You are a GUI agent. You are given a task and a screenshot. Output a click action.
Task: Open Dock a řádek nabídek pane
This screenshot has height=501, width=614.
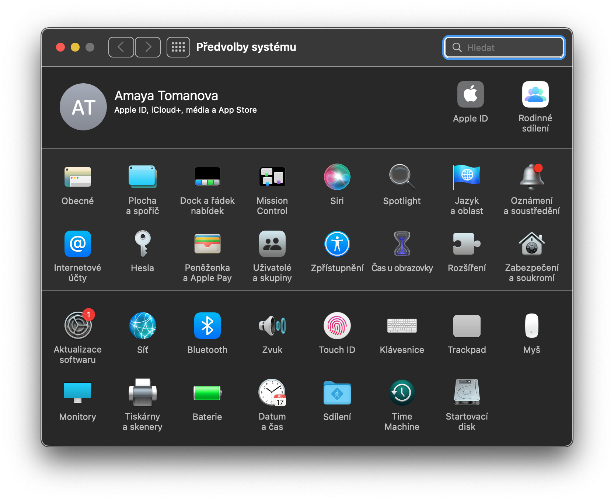(207, 177)
